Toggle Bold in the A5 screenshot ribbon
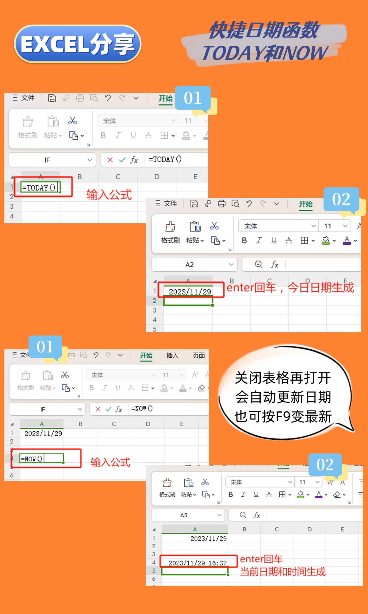 pyautogui.click(x=231, y=494)
